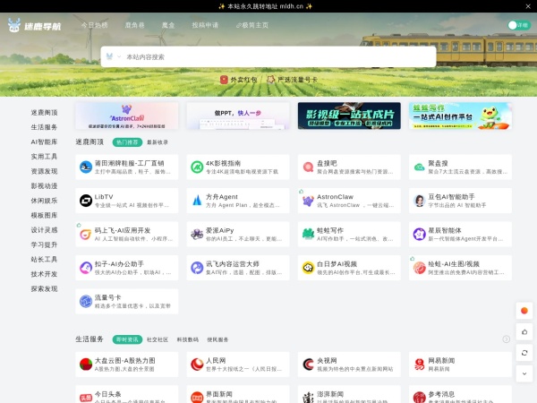Select 即时资讯 tab under 生活服务
Image resolution: width=537 pixels, height=403 pixels.
pyautogui.click(x=127, y=339)
